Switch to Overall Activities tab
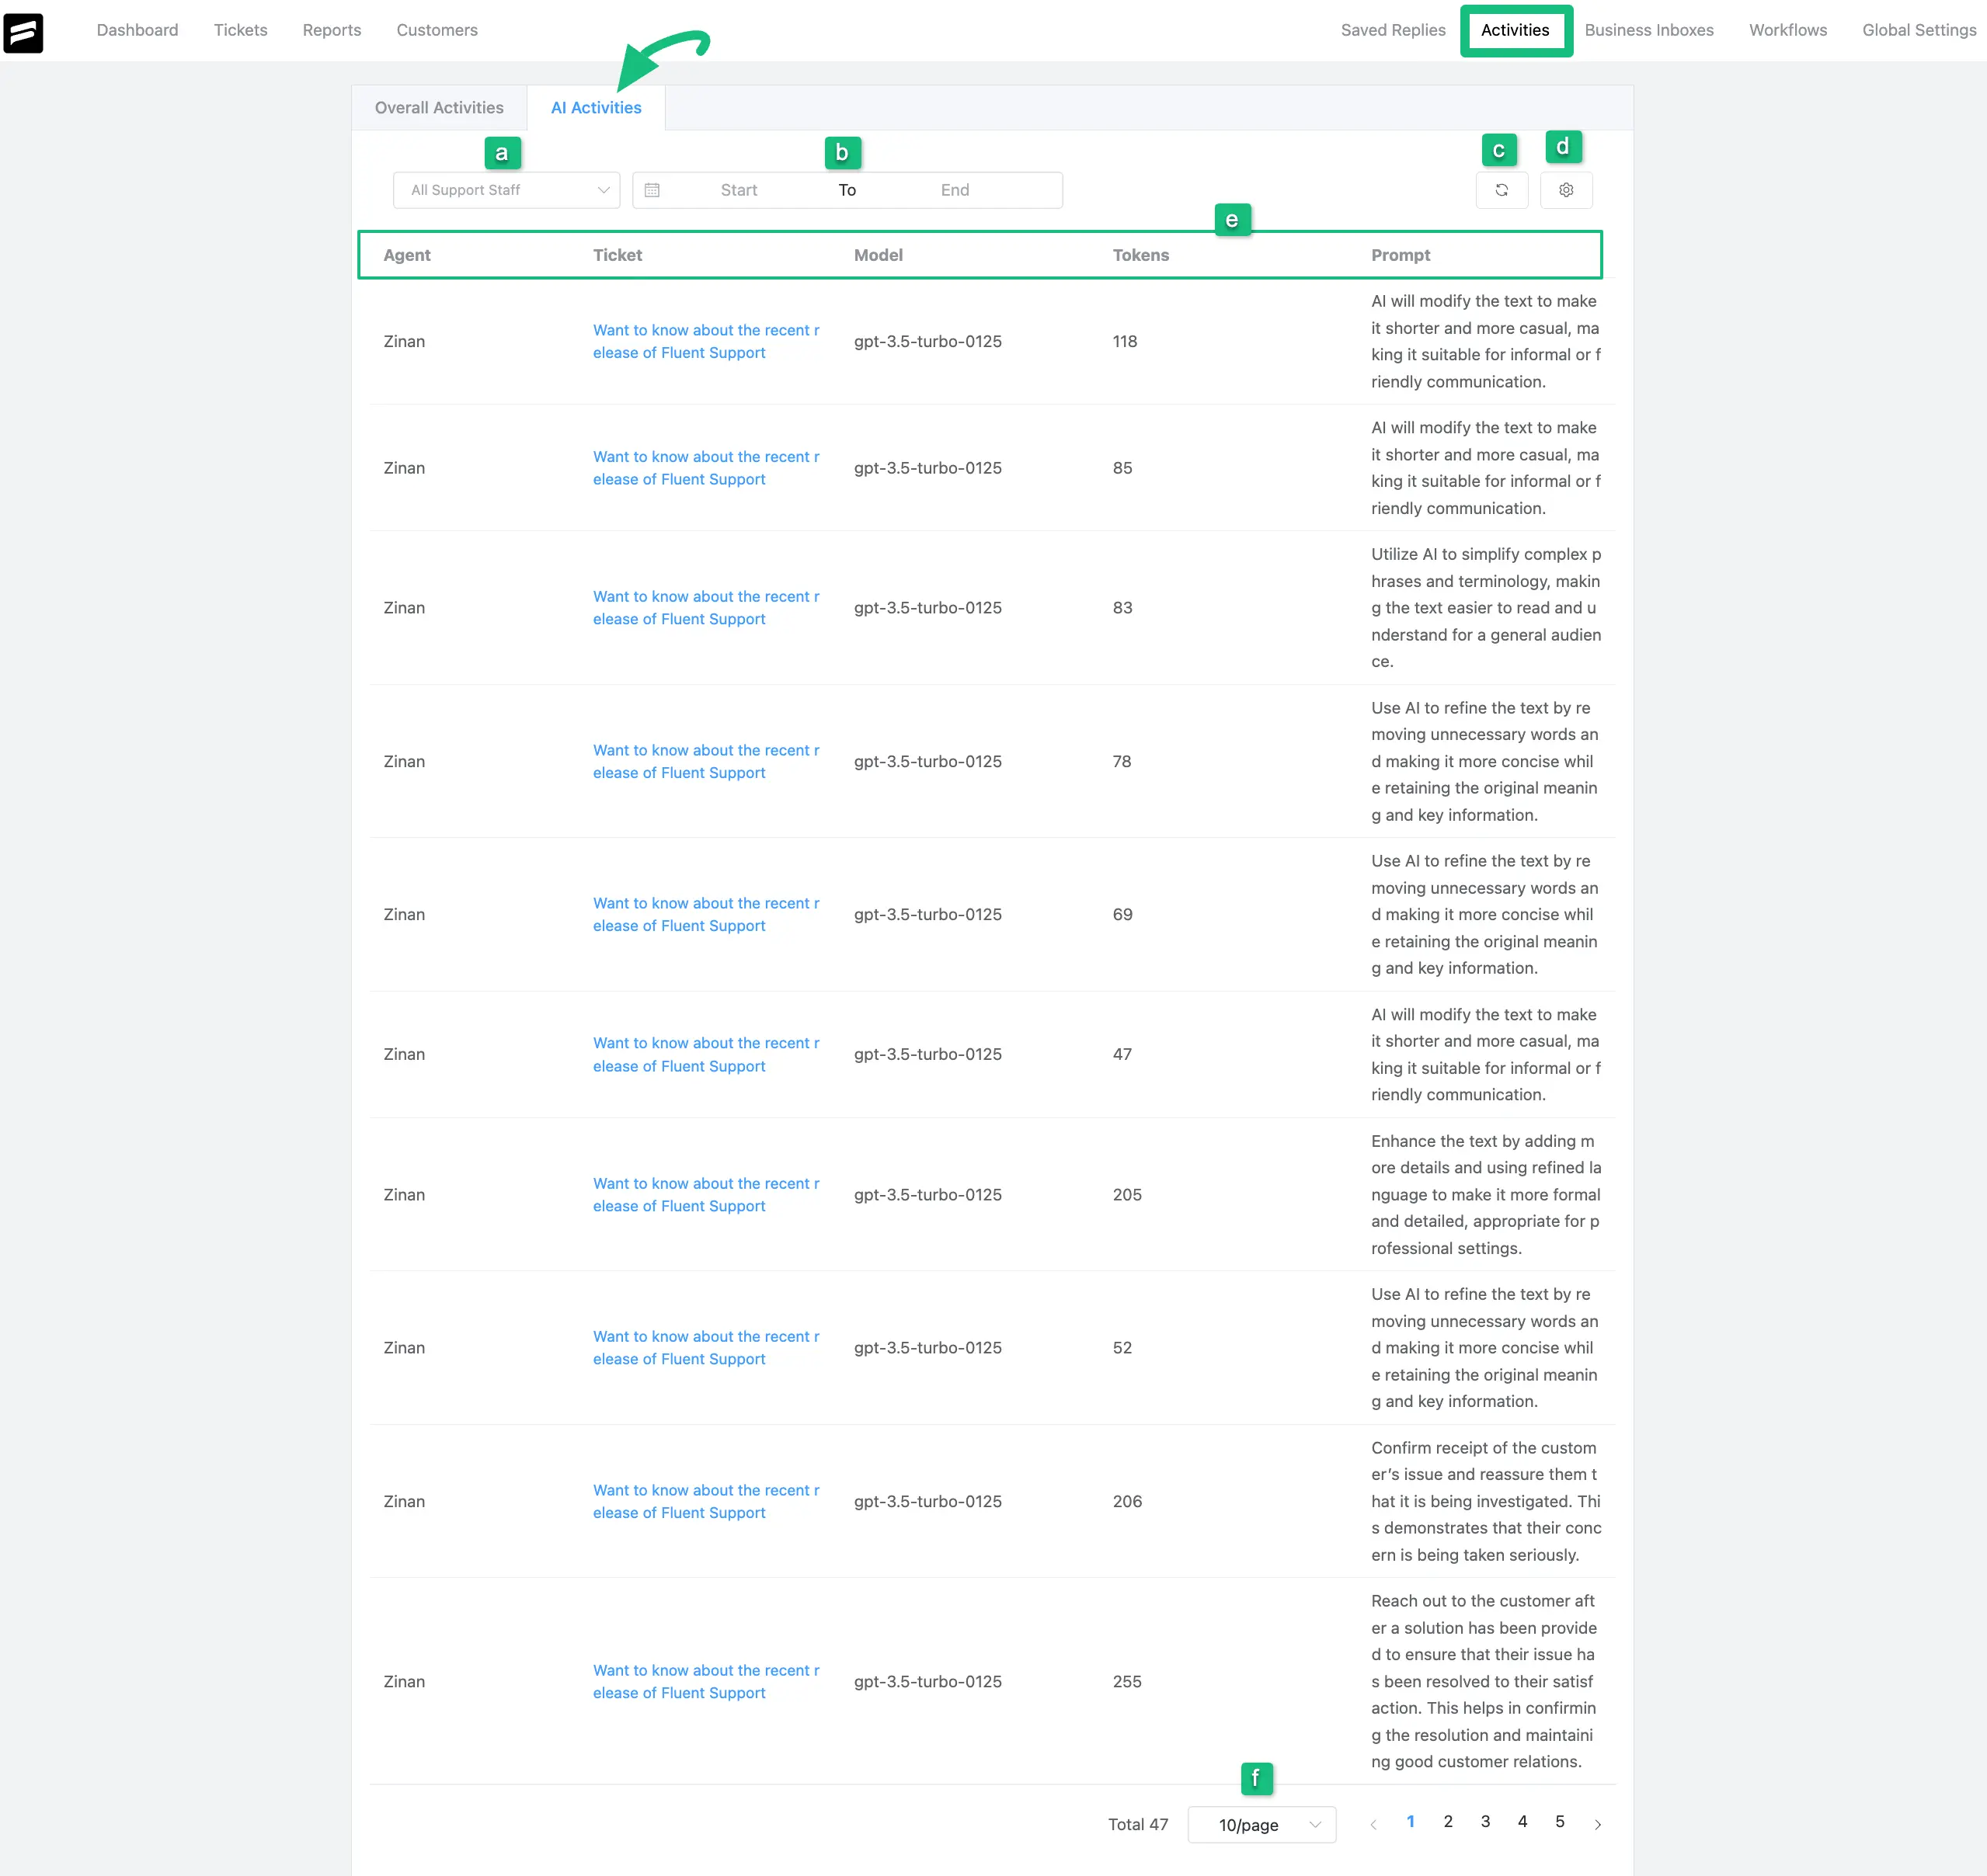Image resolution: width=1987 pixels, height=1876 pixels. pyautogui.click(x=439, y=108)
